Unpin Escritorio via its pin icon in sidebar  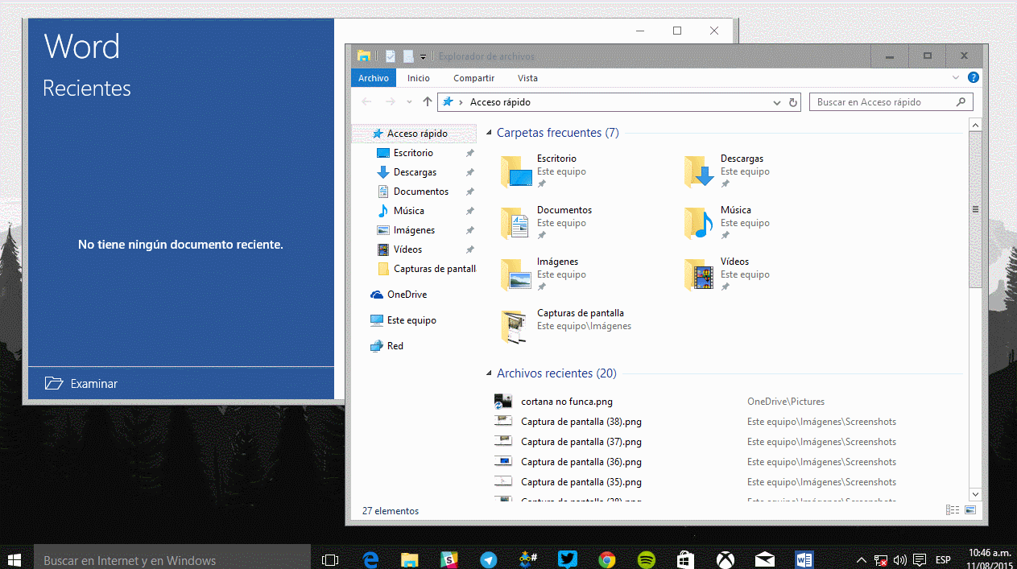pos(470,153)
